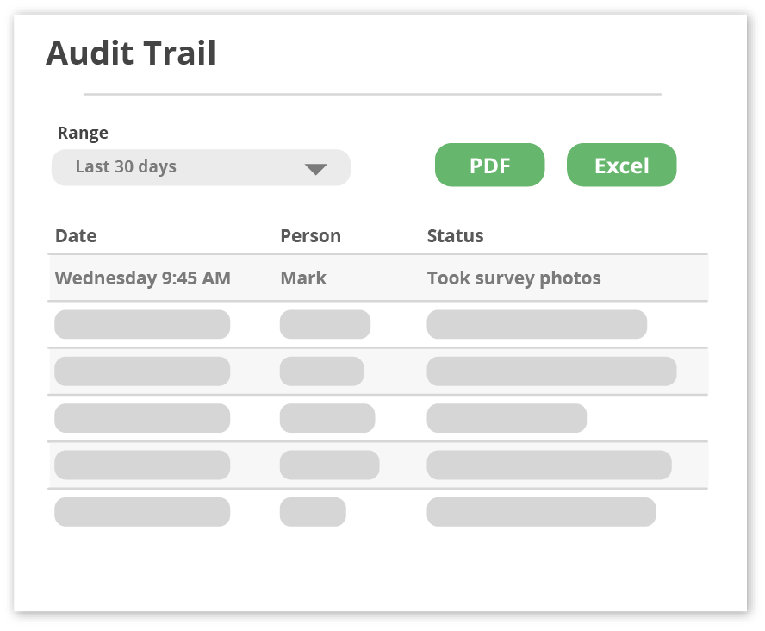Select third row person placeholder
This screenshot has width=765, height=631.
(x=321, y=372)
